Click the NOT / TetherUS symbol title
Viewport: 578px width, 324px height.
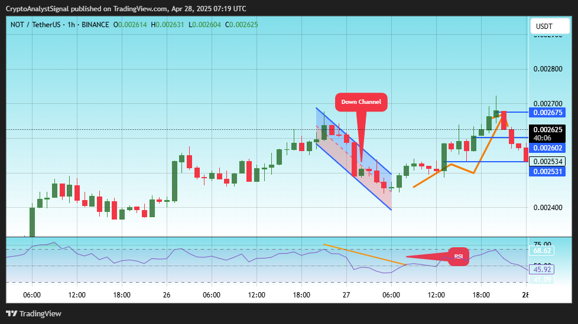35,25
